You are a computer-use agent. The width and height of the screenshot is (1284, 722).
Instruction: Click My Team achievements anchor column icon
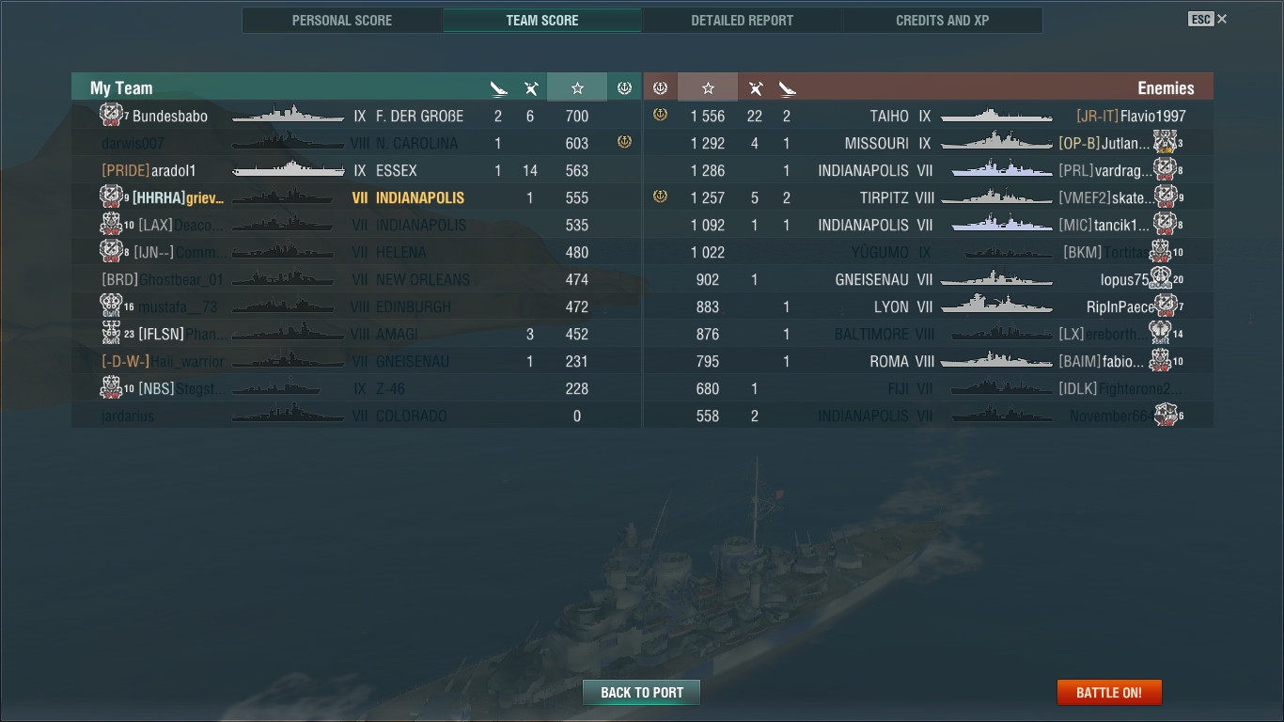[x=624, y=87]
